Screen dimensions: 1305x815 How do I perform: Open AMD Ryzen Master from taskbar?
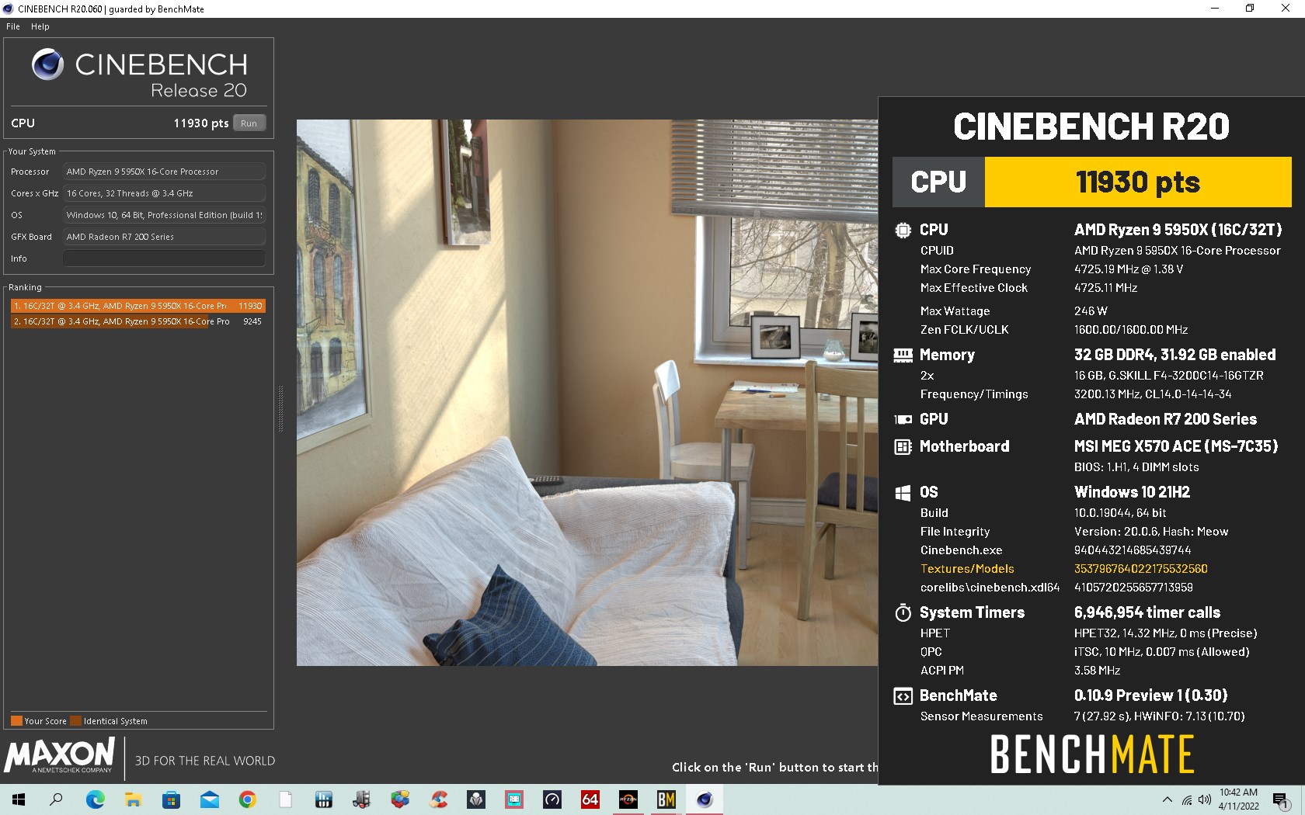point(628,799)
